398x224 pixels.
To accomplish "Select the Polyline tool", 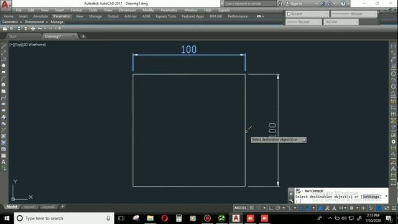I will tap(3, 59).
